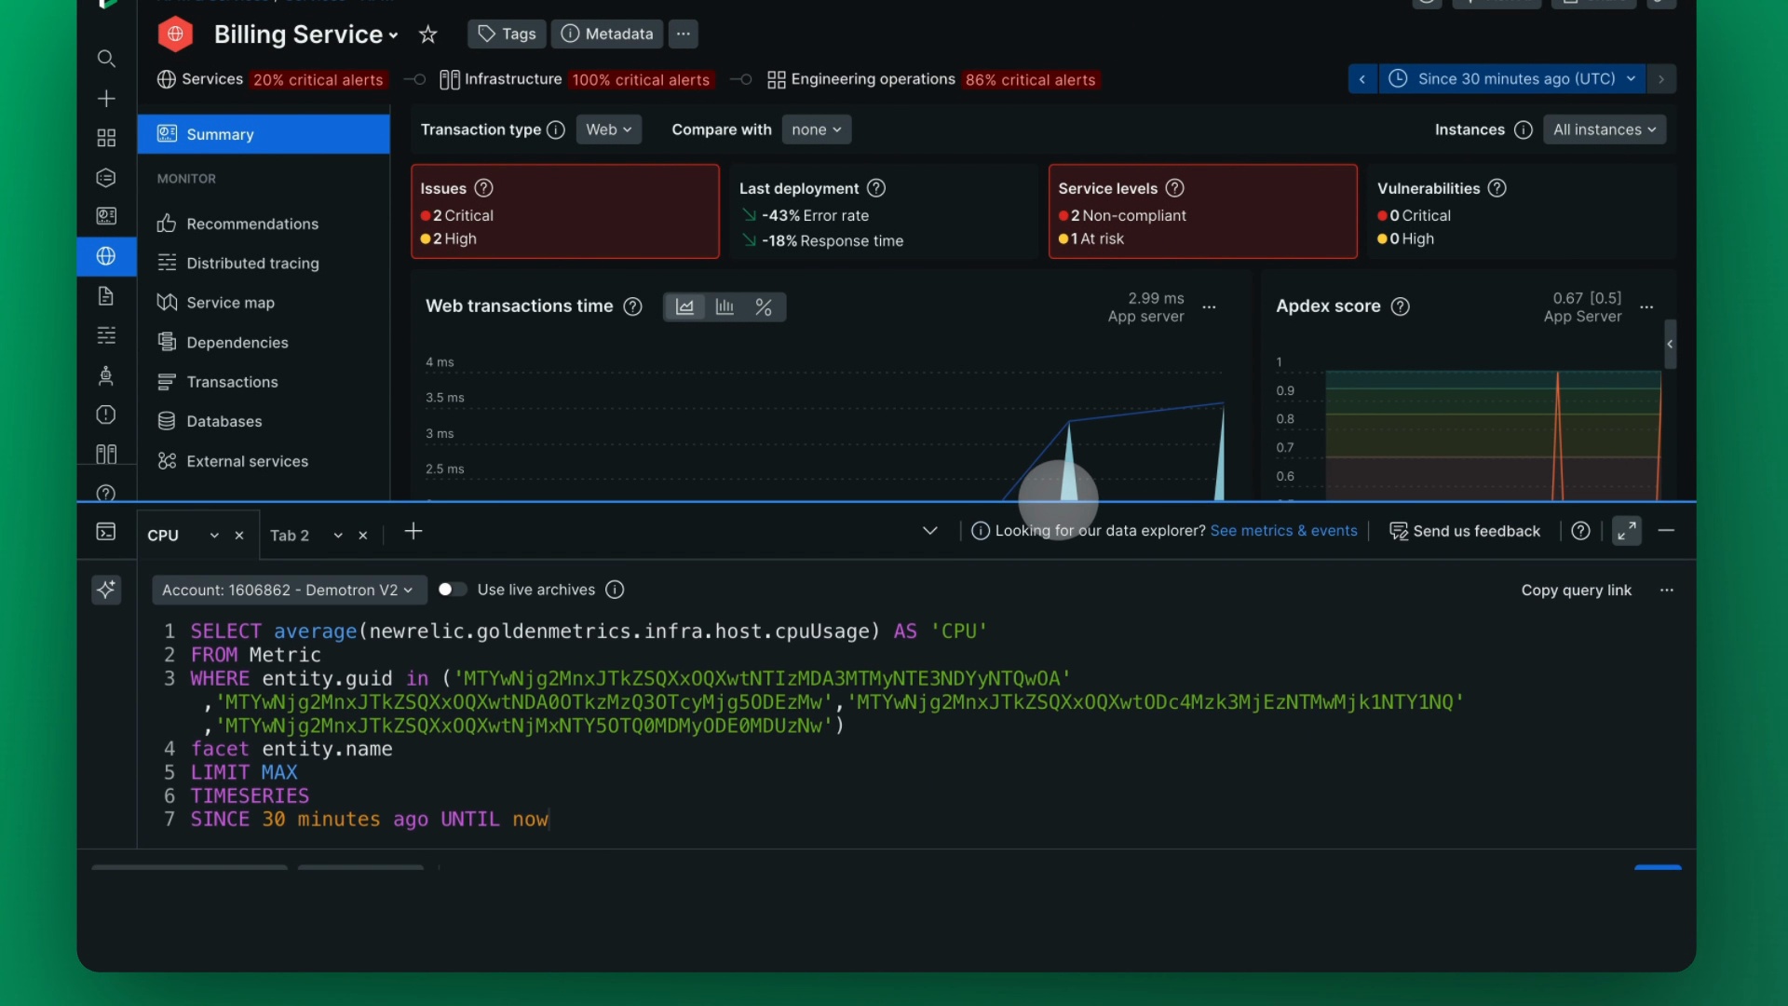The image size is (1788, 1006).
Task: Click the Service levels card
Action: [1202, 211]
